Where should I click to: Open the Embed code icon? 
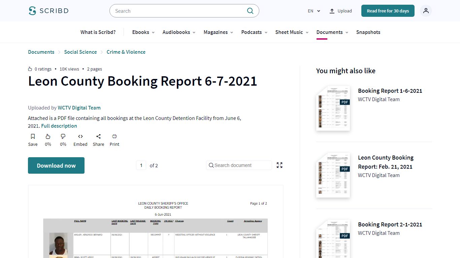80,136
